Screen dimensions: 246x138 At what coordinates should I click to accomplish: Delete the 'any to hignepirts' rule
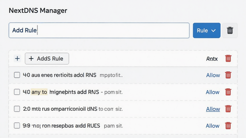coord(228,92)
